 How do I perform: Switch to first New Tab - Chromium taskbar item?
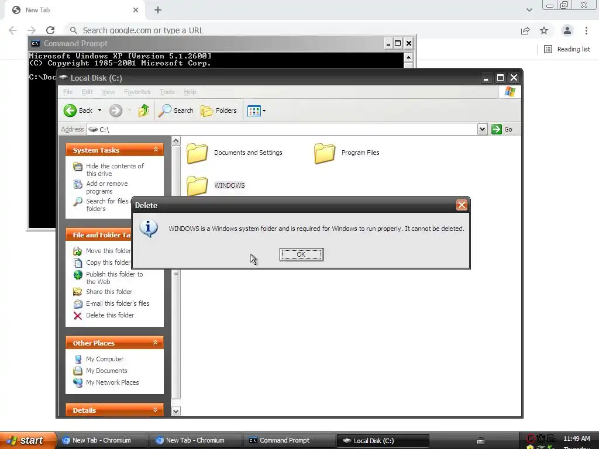tap(101, 441)
